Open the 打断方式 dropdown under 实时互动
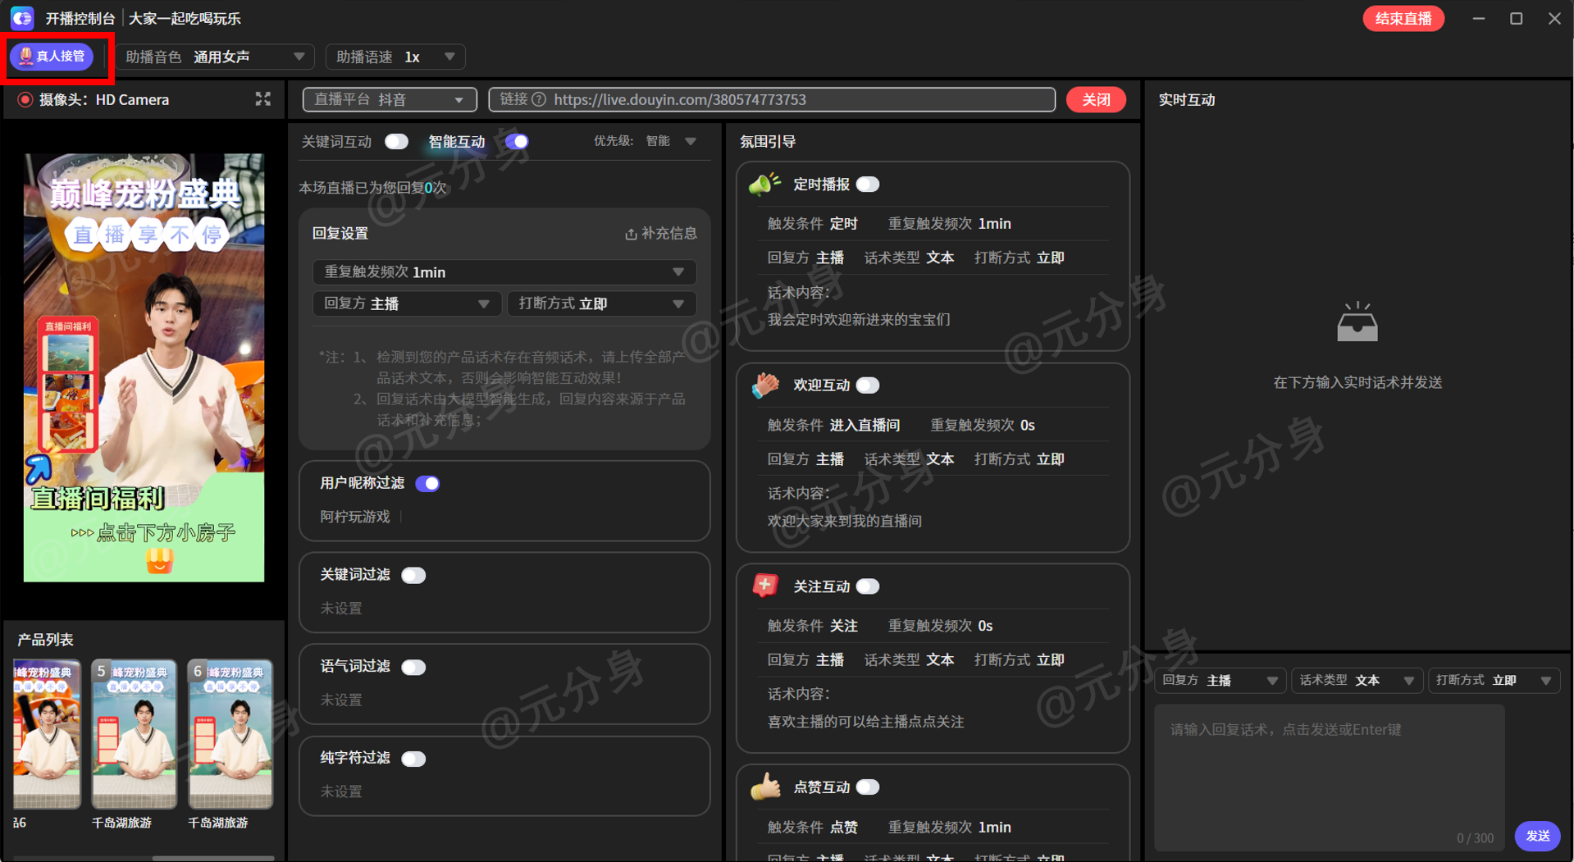The height and width of the screenshot is (862, 1574). tap(1494, 681)
